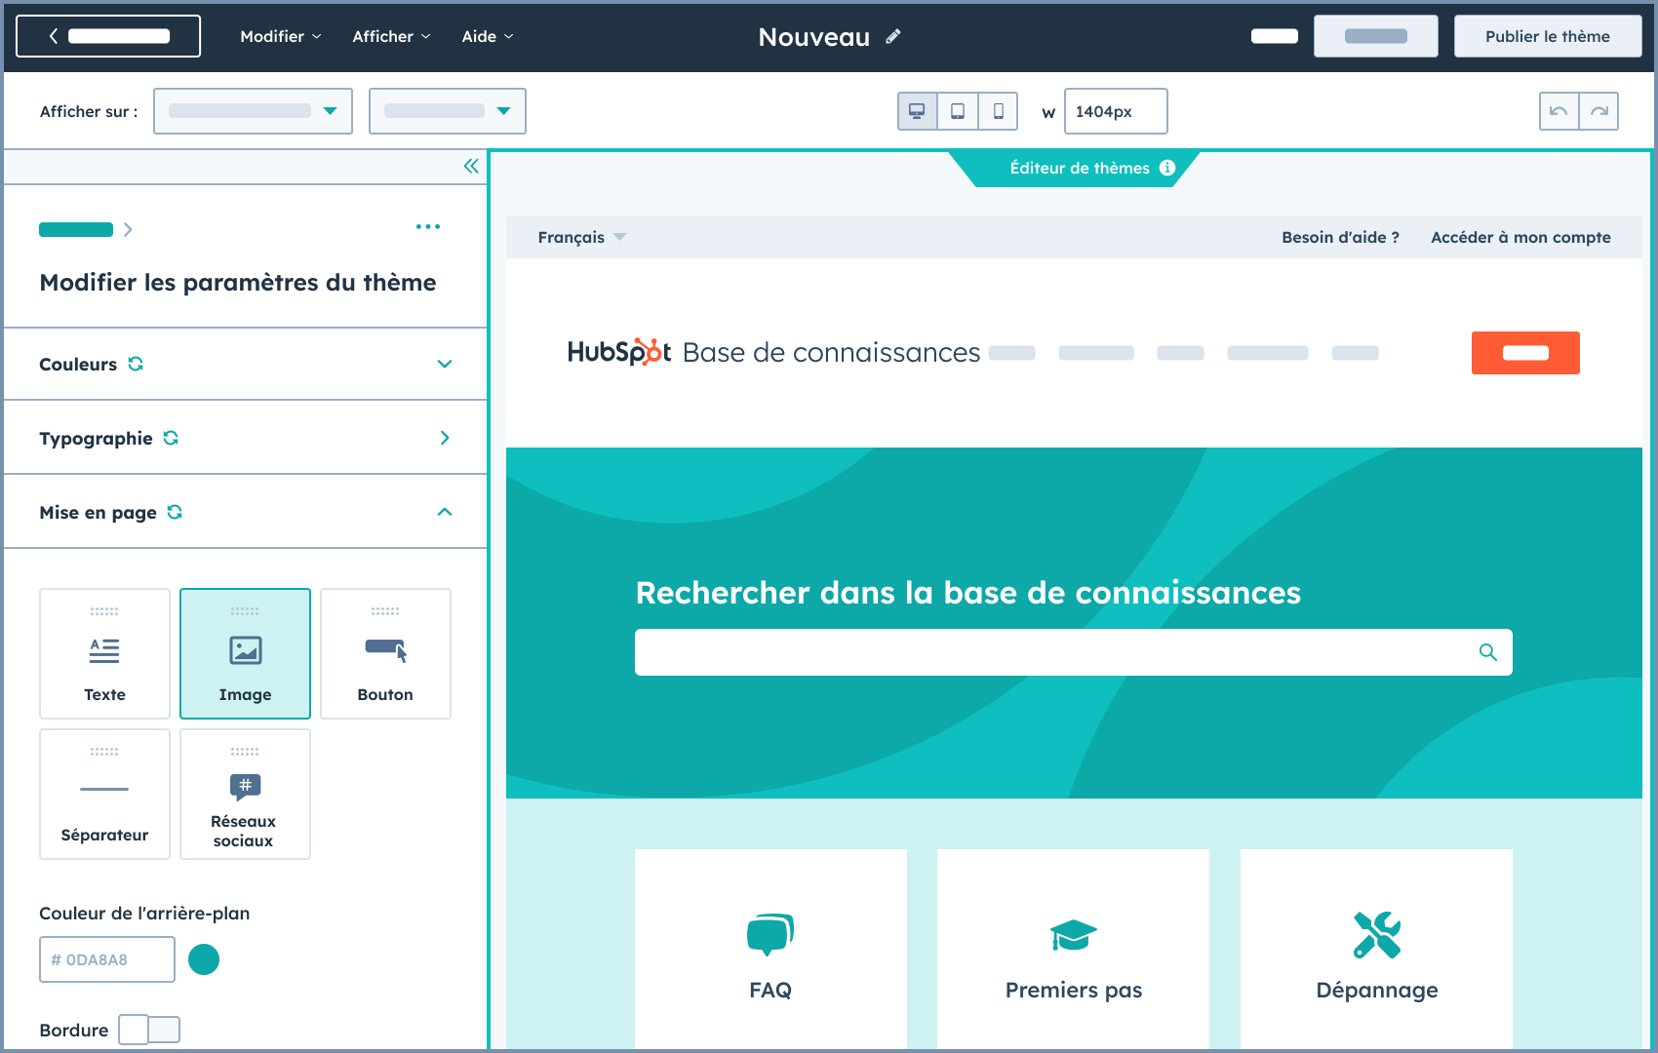Open the Aide menu

coord(486,36)
